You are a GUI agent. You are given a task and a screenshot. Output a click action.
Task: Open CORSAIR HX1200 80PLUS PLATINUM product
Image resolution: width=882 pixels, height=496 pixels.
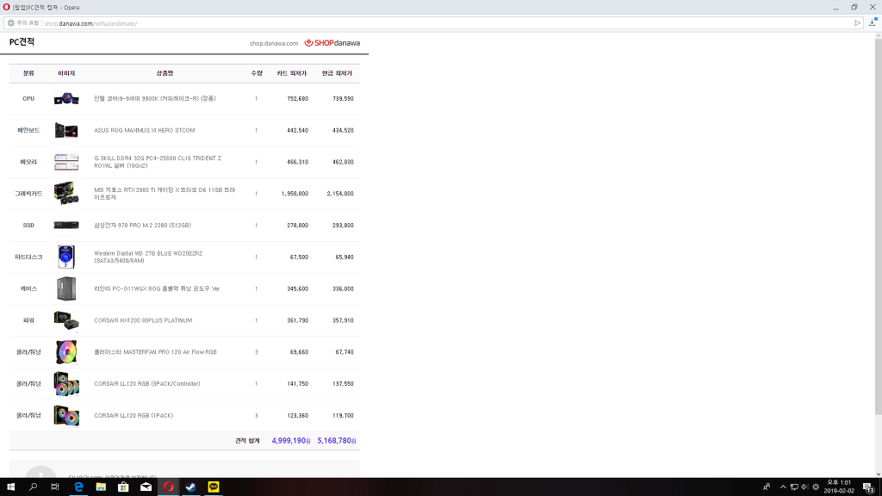144,320
